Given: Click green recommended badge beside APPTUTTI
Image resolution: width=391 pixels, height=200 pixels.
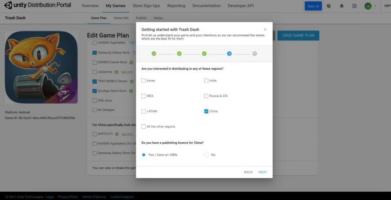Looking at the screenshot, I should coord(117,134).
